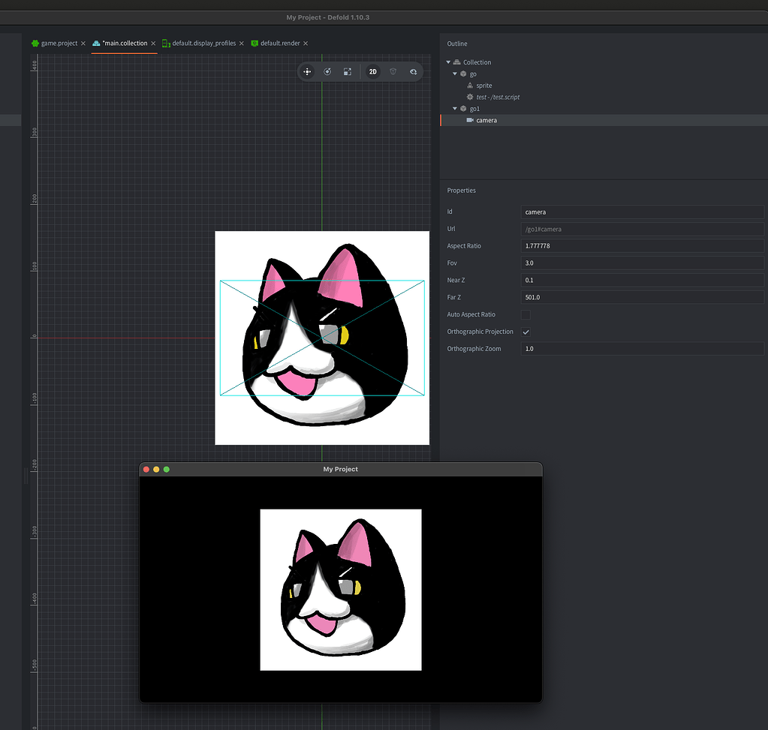The image size is (768, 730).
Task: Click the Fov input field
Action: (x=642, y=263)
